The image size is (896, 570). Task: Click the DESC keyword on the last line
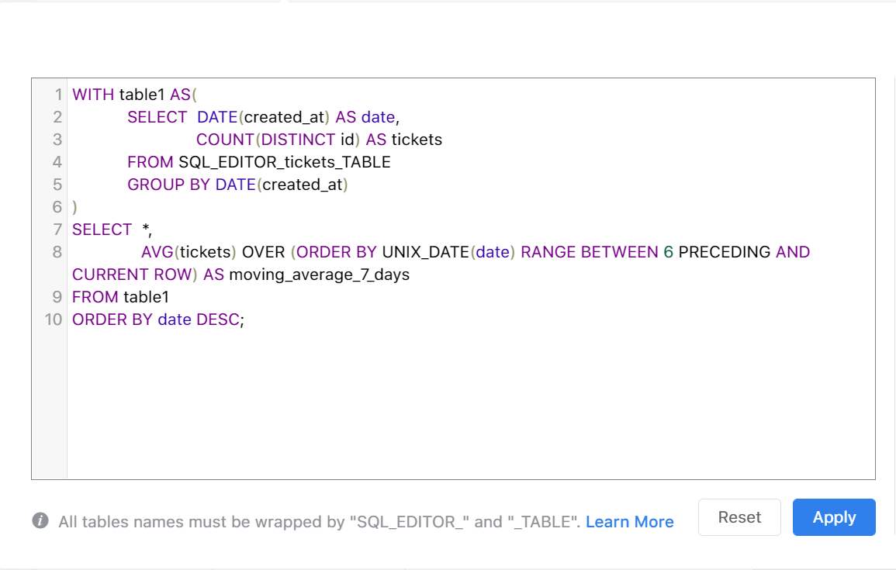(x=217, y=320)
